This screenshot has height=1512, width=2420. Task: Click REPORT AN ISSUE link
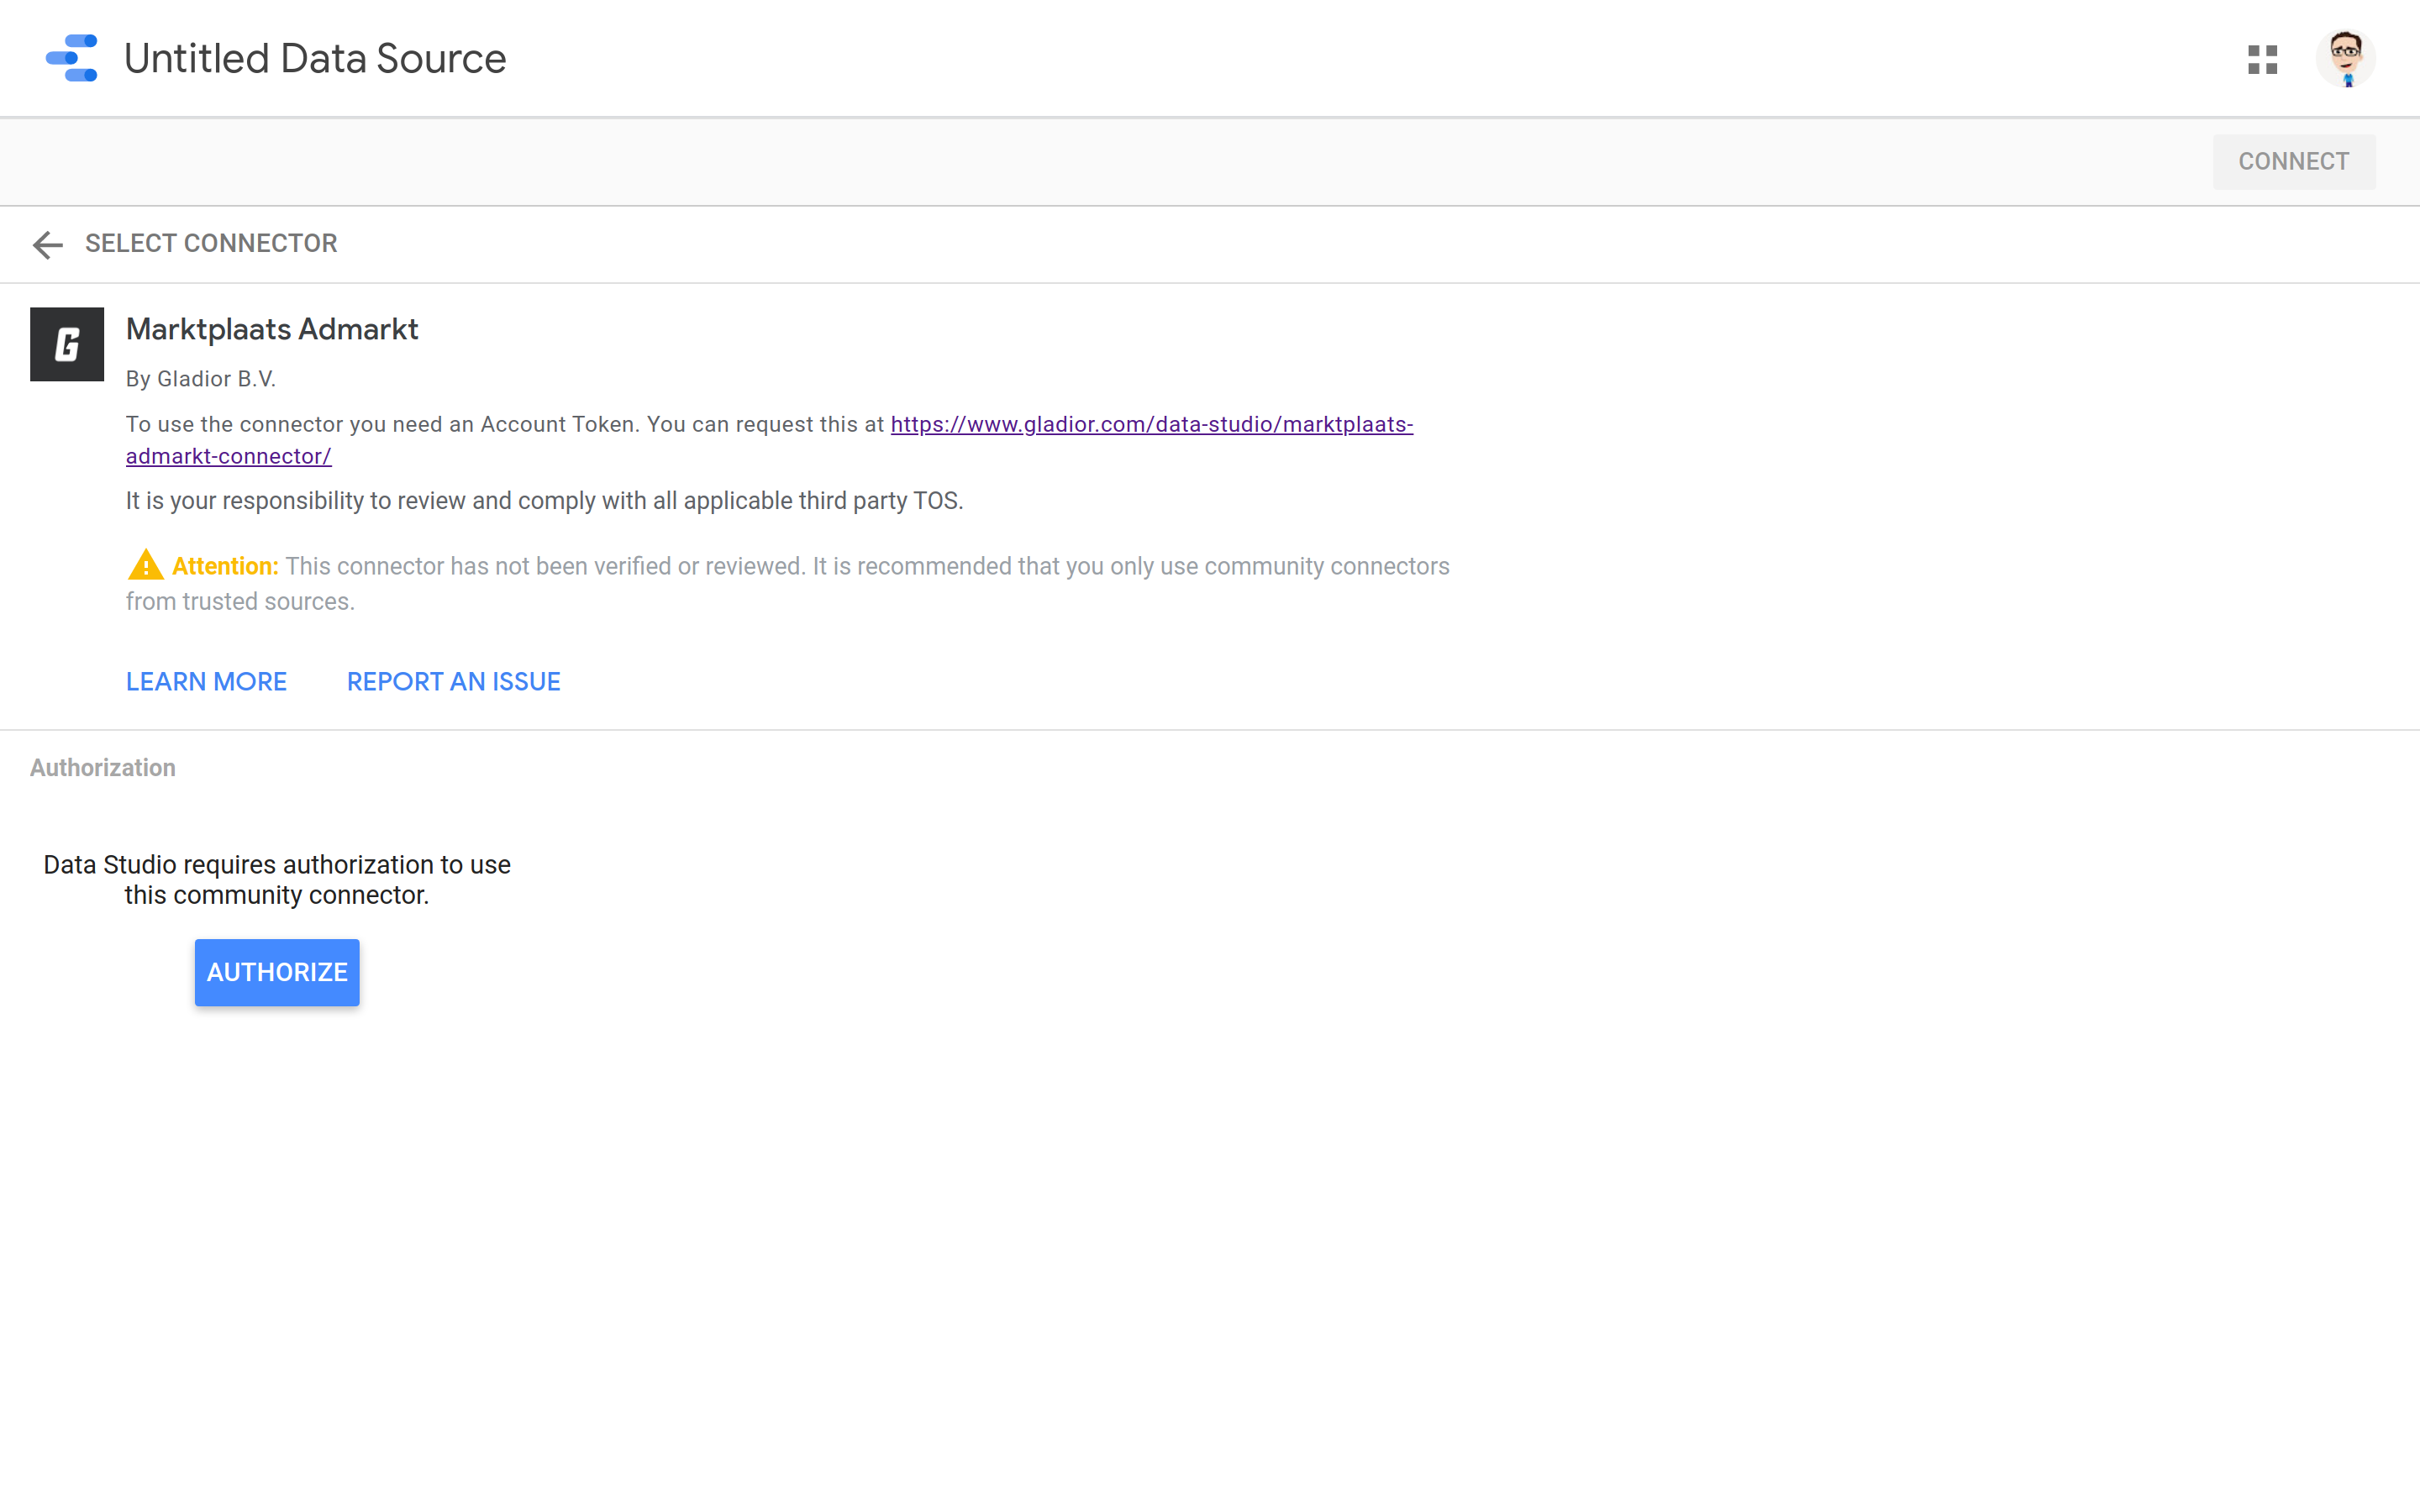point(453,681)
